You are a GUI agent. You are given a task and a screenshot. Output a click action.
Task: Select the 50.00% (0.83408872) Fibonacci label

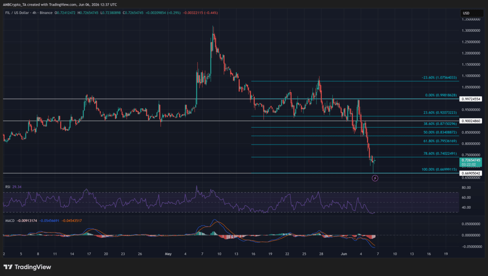coord(440,133)
